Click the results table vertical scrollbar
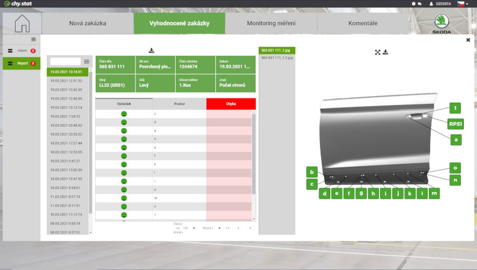This screenshot has width=477, height=270. pos(254,154)
